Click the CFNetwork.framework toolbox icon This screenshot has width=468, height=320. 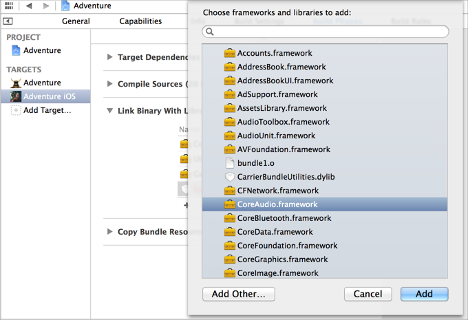[229, 191]
